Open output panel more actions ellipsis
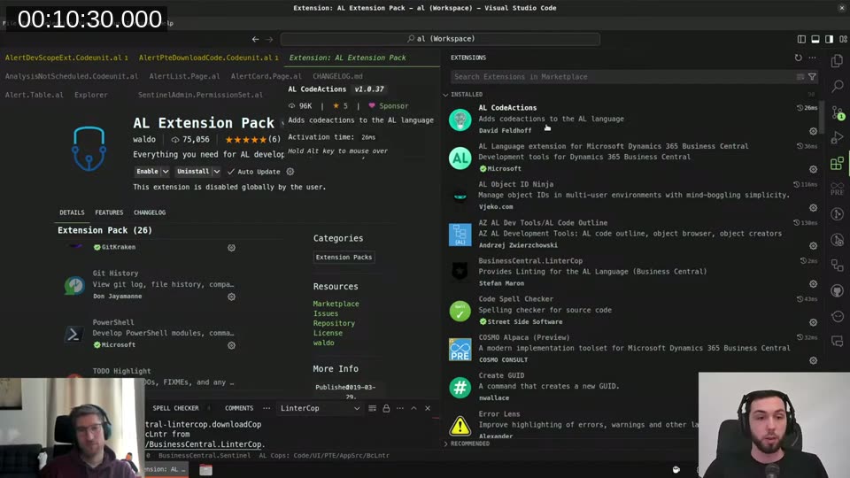The width and height of the screenshot is (850, 478). pyautogui.click(x=399, y=408)
